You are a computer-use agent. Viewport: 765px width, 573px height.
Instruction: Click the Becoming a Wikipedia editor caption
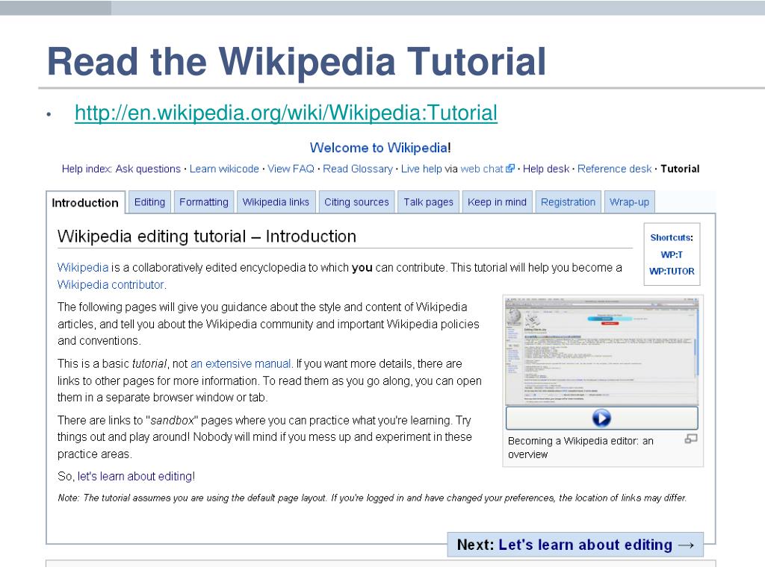(x=580, y=448)
